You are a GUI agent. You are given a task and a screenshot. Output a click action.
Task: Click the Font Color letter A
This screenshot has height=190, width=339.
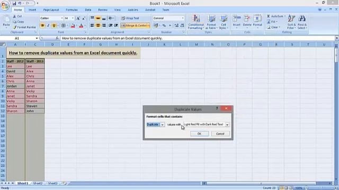81,26
